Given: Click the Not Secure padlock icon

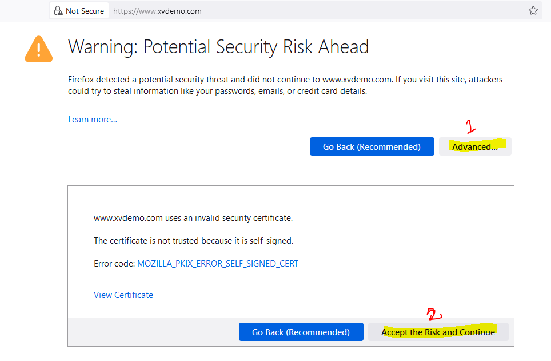Looking at the screenshot, I should point(58,11).
